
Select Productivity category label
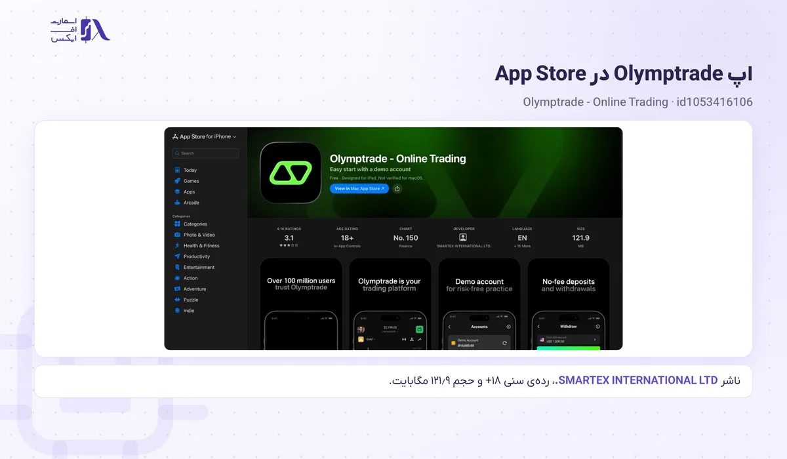(x=197, y=256)
